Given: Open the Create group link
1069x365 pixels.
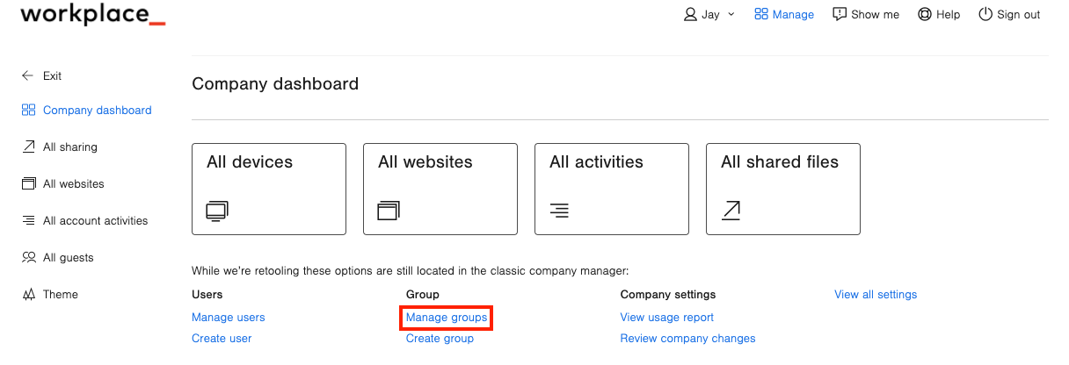Looking at the screenshot, I should pos(440,339).
